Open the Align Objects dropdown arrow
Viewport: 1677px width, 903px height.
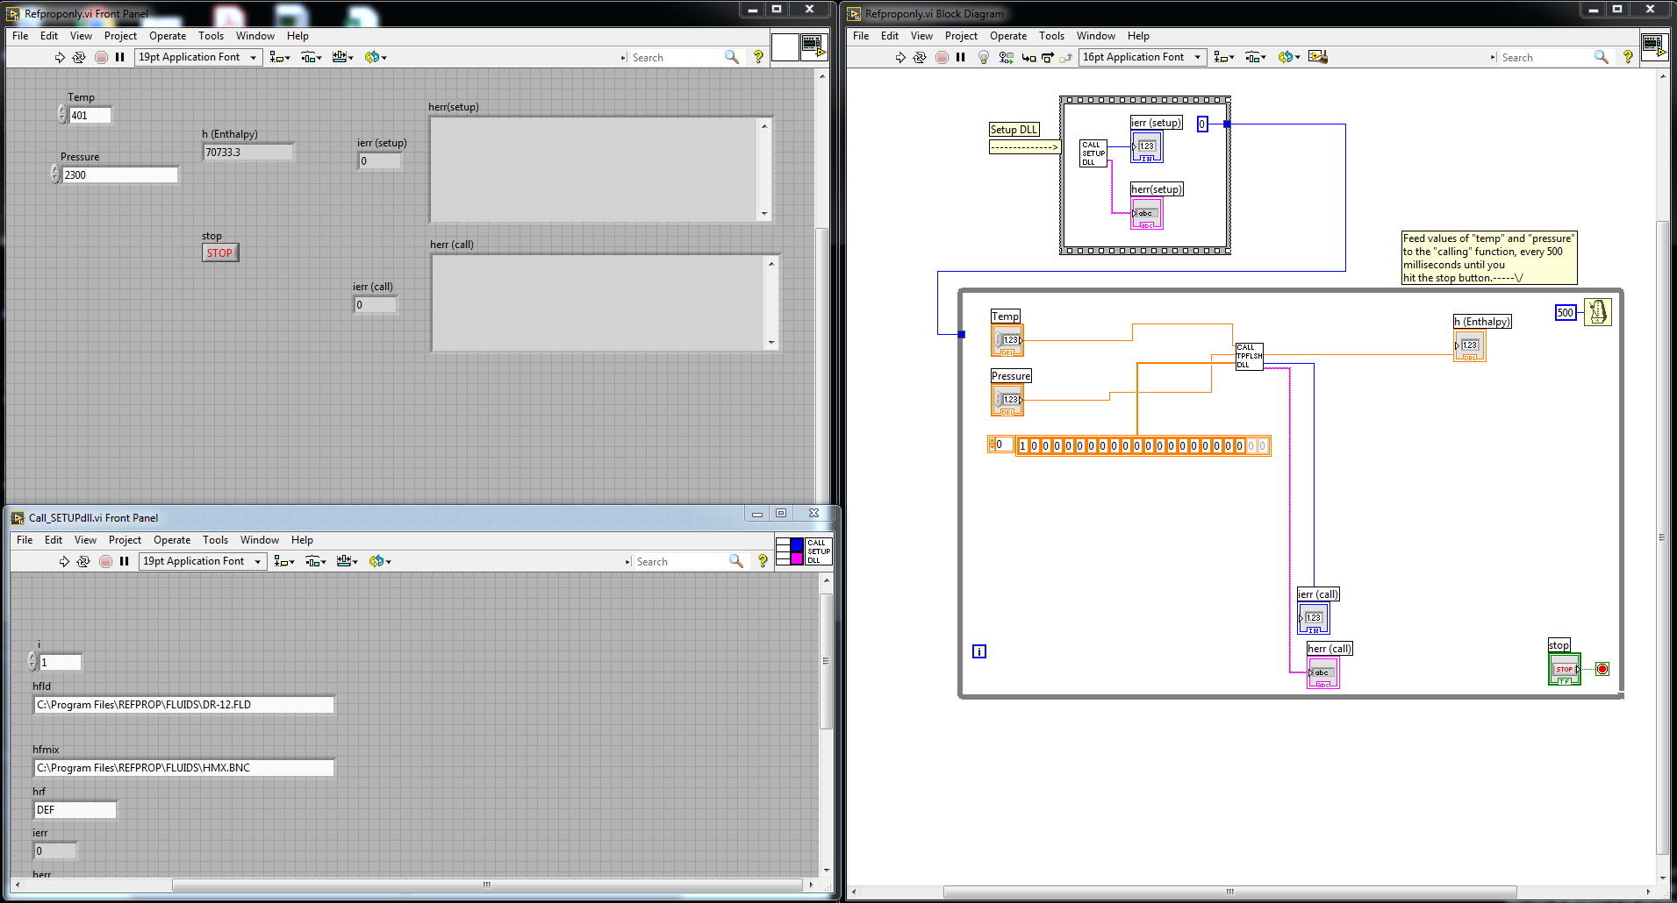[1230, 56]
